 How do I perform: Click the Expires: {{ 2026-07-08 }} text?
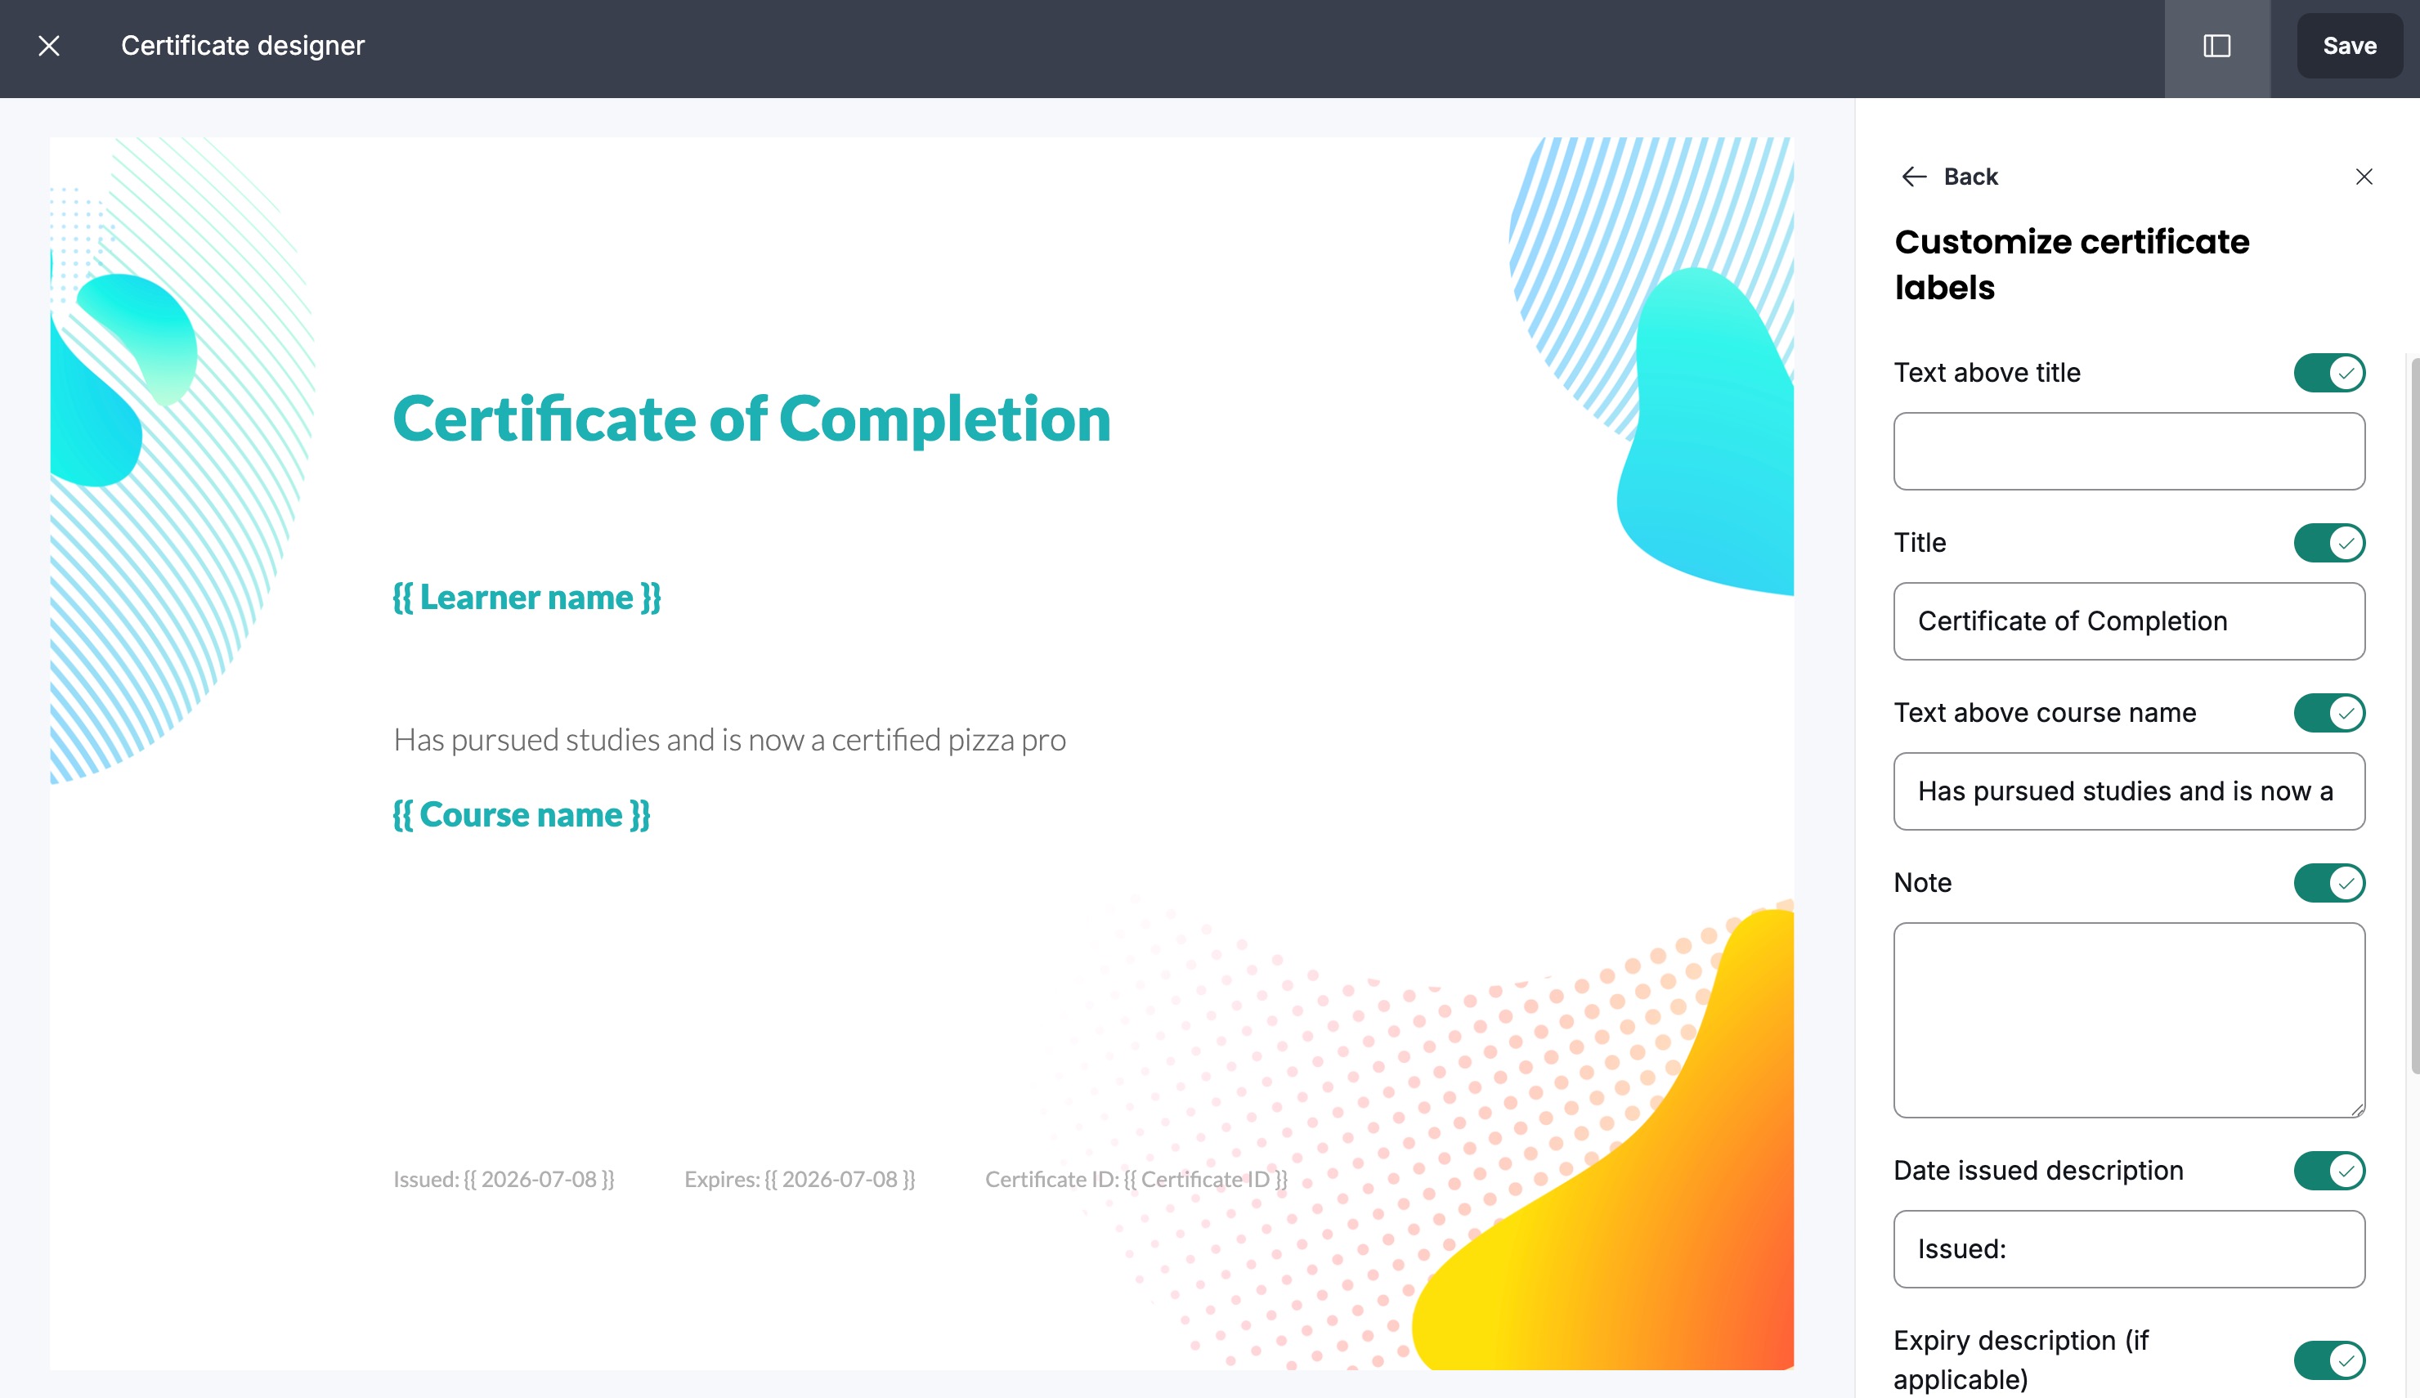click(800, 1179)
